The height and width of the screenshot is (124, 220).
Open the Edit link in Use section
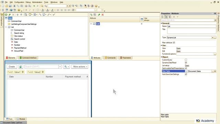[x=178, y=51]
